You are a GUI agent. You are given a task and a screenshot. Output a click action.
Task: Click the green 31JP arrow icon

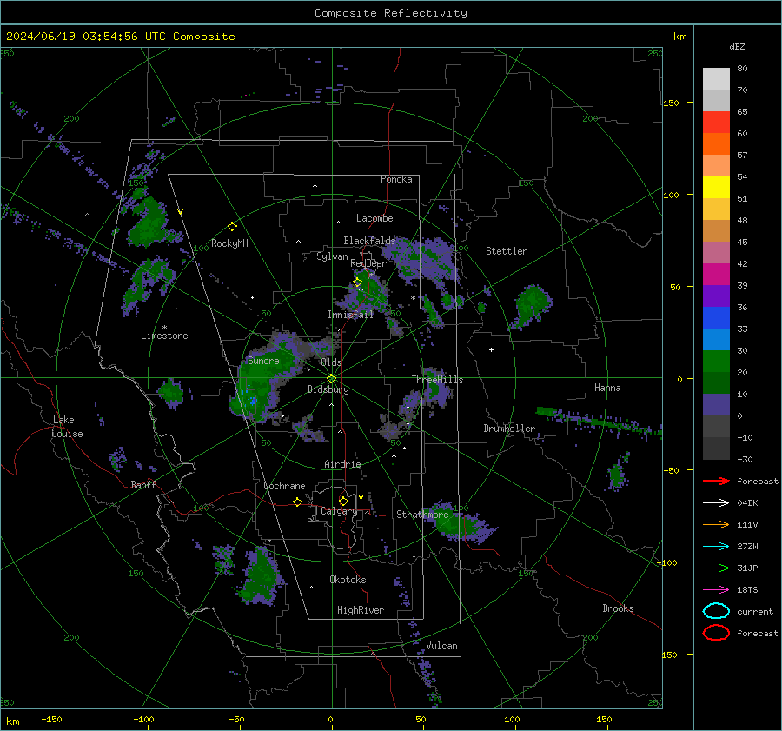click(716, 568)
